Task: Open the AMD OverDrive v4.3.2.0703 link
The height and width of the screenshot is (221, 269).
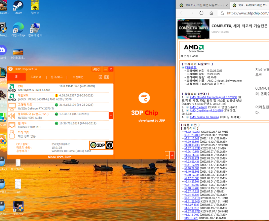Action: click(x=206, y=110)
